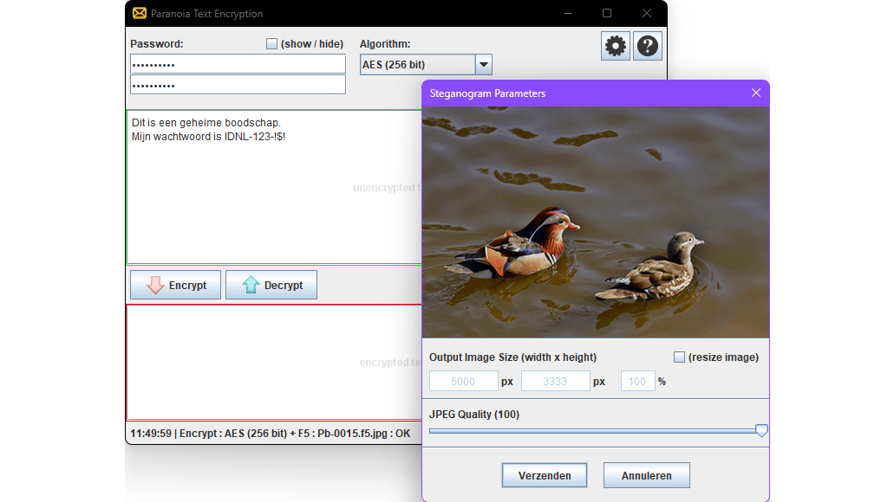The image size is (894, 502).
Task: Maximize the Paranoia Text Encryption window
Action: coord(607,13)
